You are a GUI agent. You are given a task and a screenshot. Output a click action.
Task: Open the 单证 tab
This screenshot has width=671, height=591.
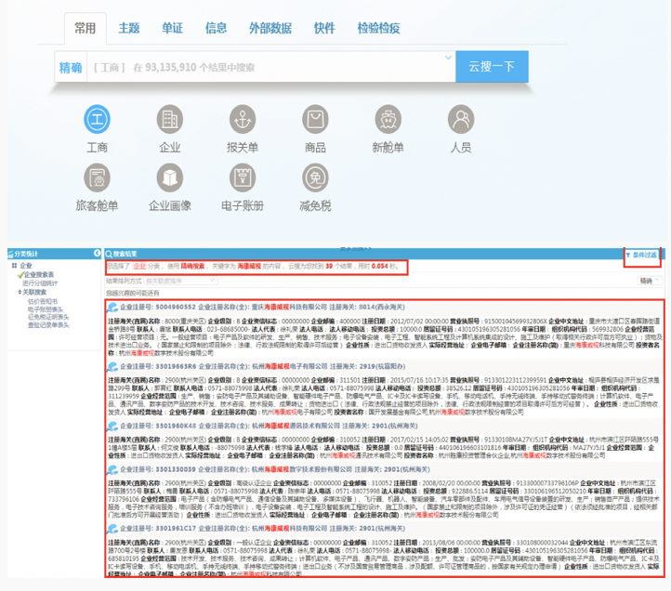tap(172, 28)
